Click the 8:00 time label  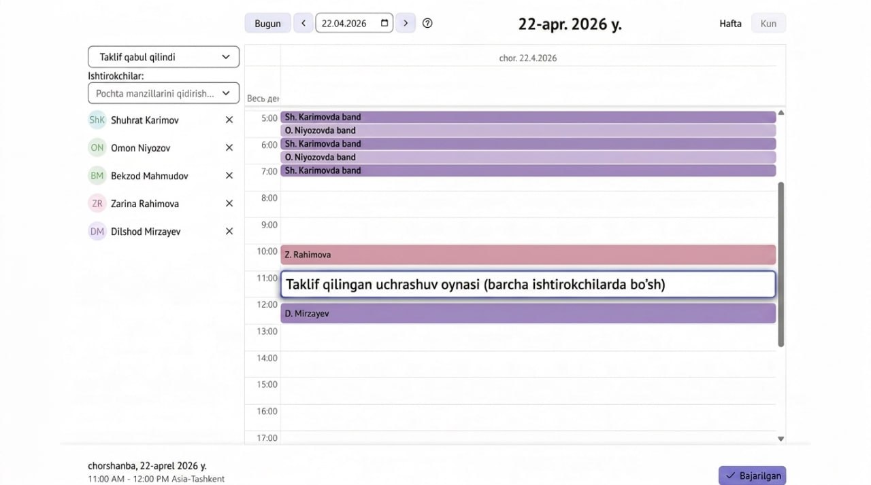(269, 198)
